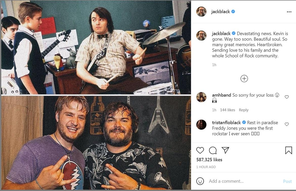Like the tristanfloblack comment with its heart
This screenshot has width=296, height=191.
pos(287,124)
